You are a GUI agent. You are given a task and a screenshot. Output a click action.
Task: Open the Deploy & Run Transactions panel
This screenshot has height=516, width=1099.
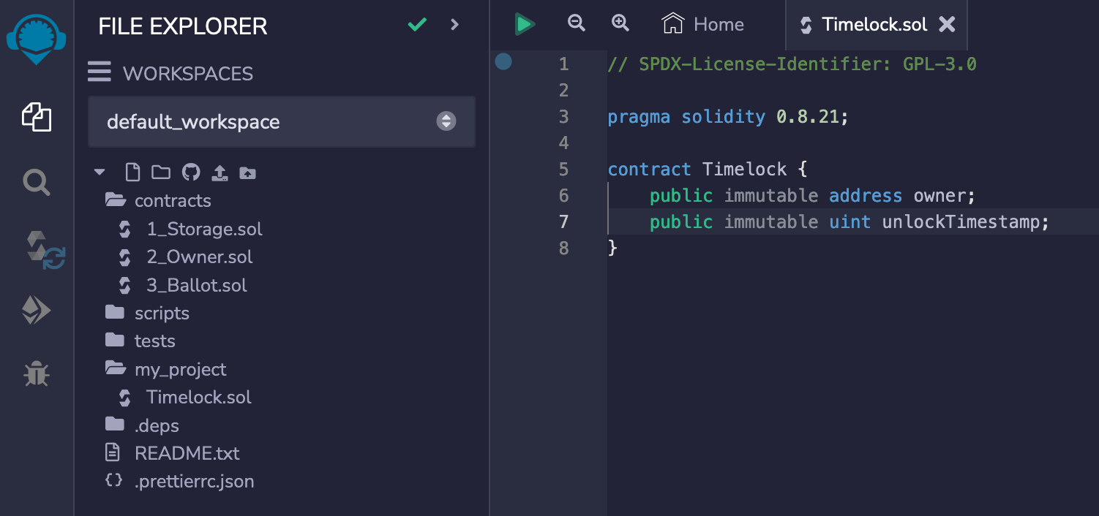(x=36, y=310)
